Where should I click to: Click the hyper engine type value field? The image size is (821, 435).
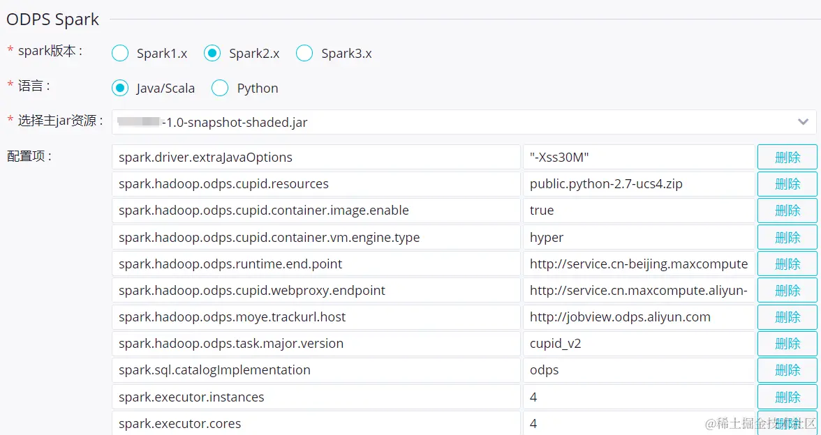coord(638,238)
